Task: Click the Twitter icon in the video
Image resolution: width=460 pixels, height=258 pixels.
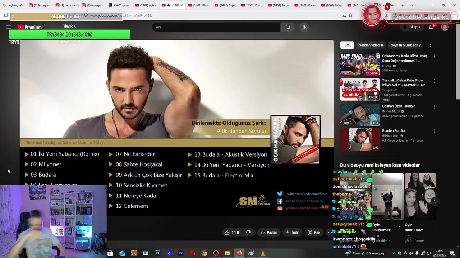Action: [280, 194]
